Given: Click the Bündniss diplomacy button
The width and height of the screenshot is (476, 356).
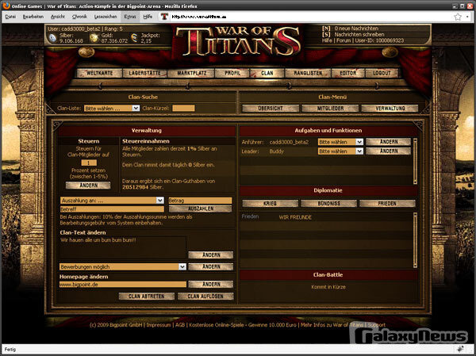Looking at the screenshot, I should pyautogui.click(x=328, y=203).
